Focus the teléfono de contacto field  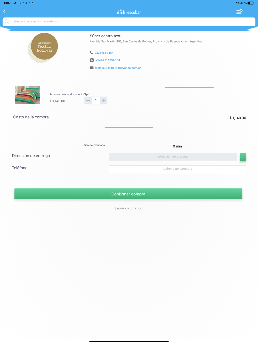pyautogui.click(x=177, y=169)
